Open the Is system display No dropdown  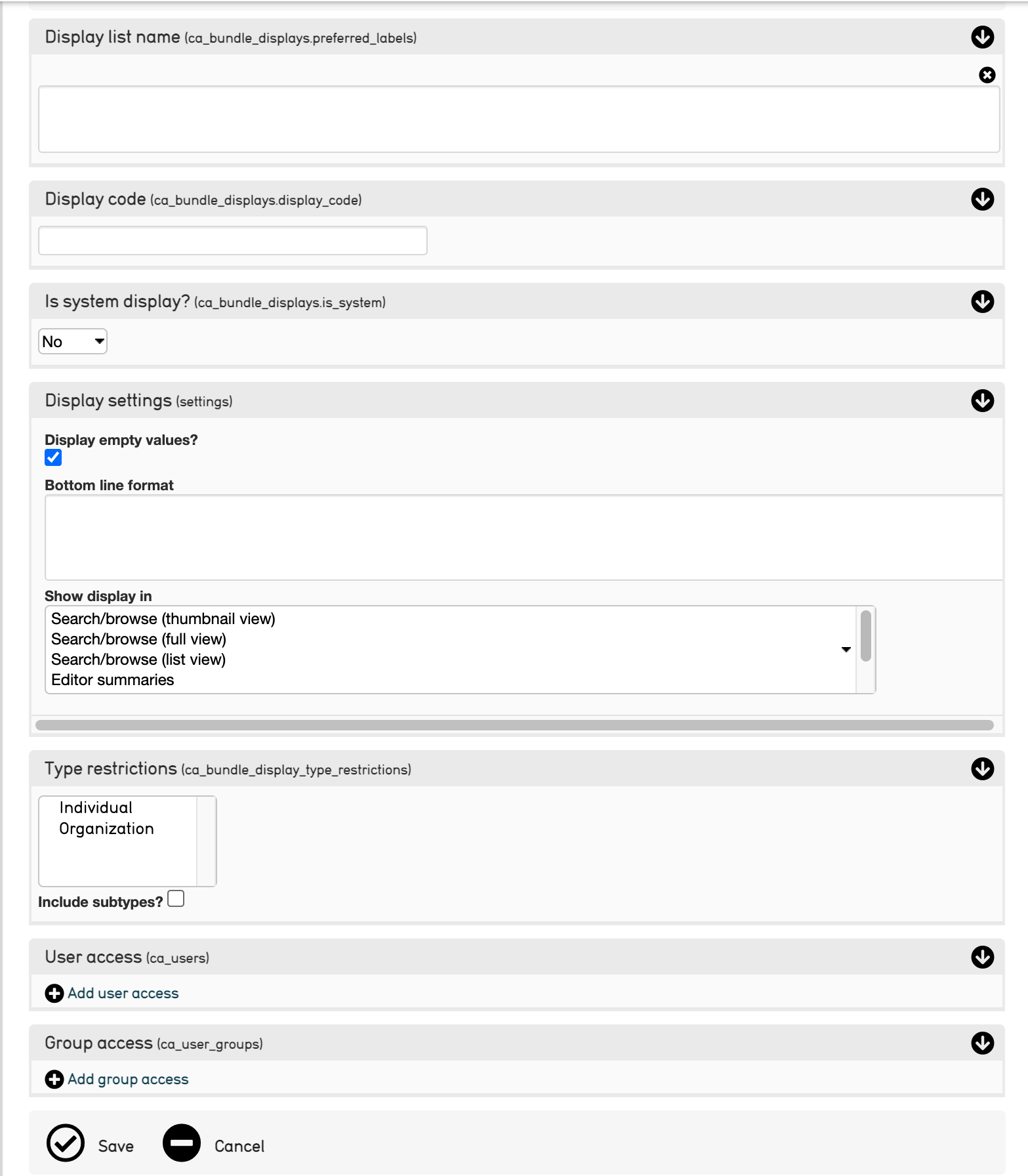(73, 341)
